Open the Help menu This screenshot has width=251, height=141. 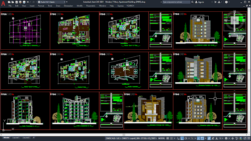(x=111, y=6)
